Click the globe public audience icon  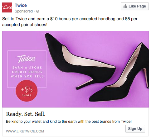(38, 11)
